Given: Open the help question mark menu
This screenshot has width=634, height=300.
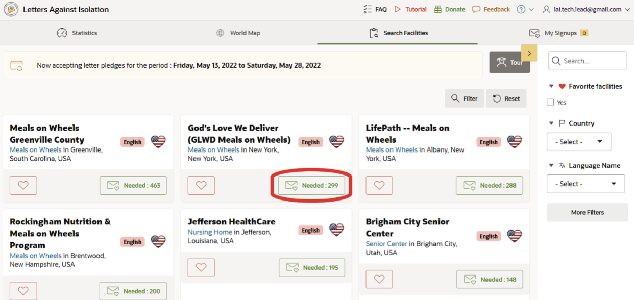Looking at the screenshot, I should tap(521, 9).
